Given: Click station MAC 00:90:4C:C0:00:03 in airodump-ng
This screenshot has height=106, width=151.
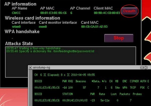Looking at the screenshot, I should 75,100.
